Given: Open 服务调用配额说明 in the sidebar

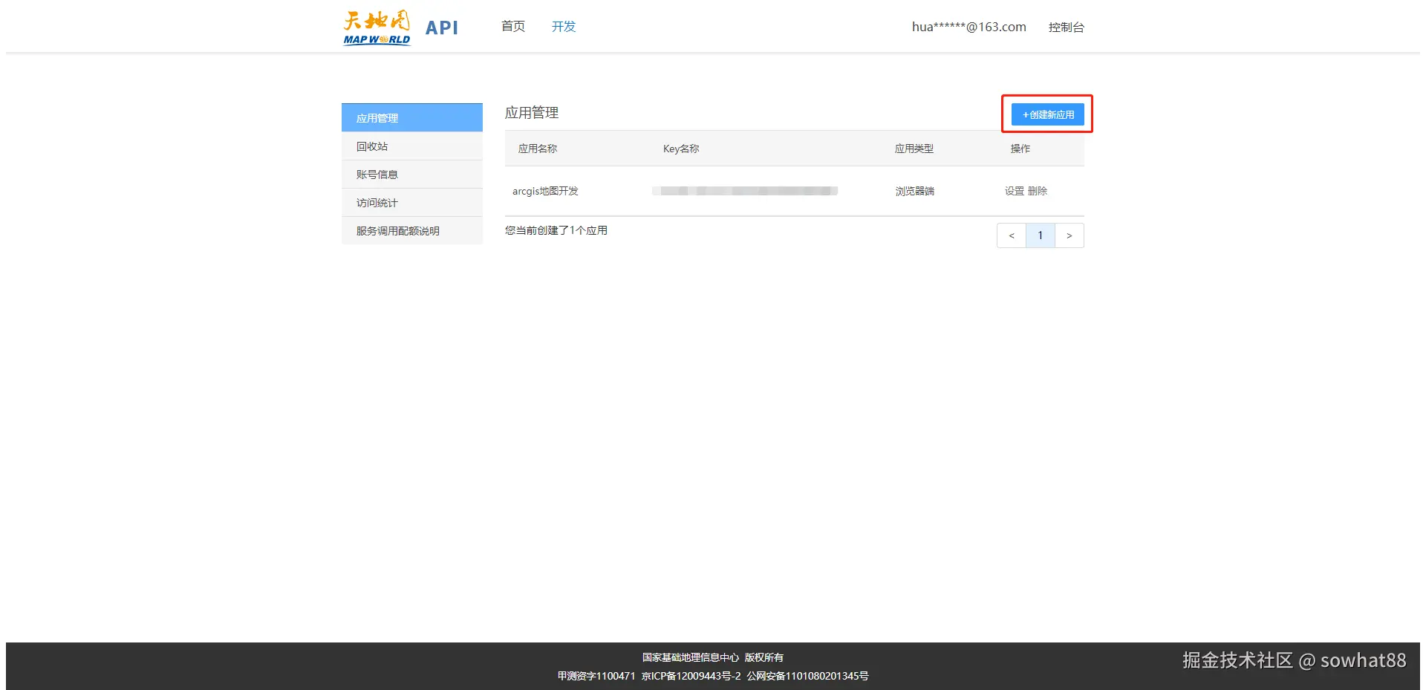Looking at the screenshot, I should coord(412,231).
